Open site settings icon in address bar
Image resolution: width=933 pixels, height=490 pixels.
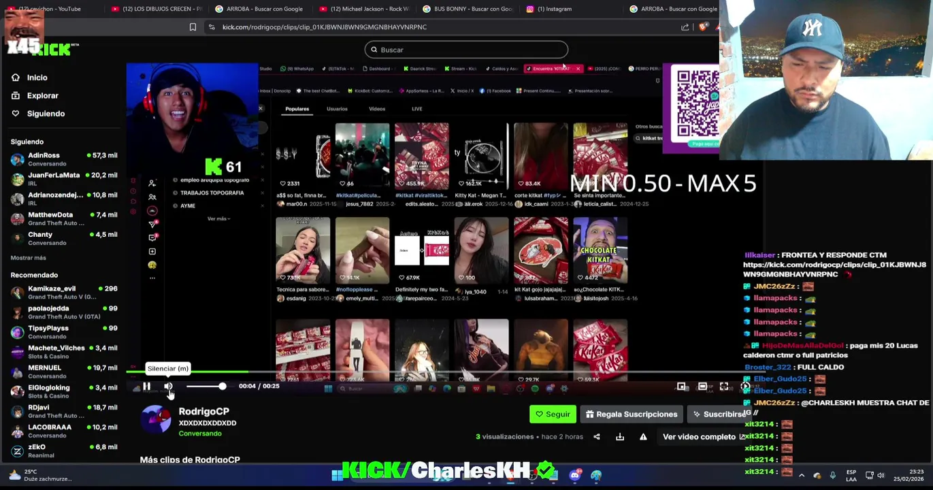(x=212, y=27)
